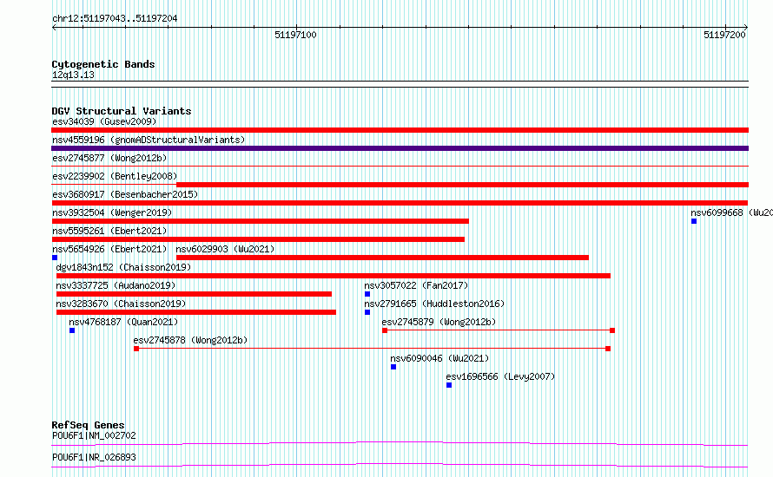Click the nsv6029903 (Wu2021) red bar
Screen dimensions: 773x477
click(x=382, y=258)
